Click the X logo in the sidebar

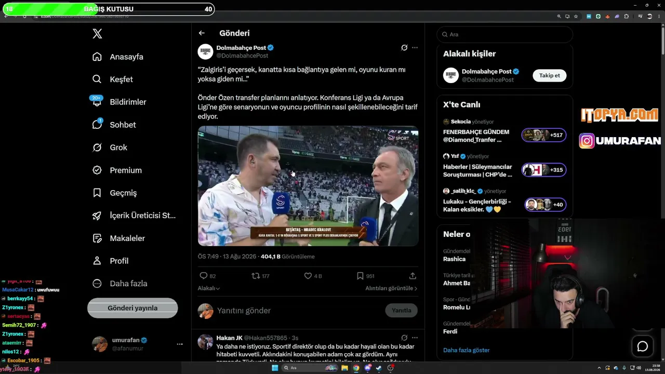tap(97, 34)
